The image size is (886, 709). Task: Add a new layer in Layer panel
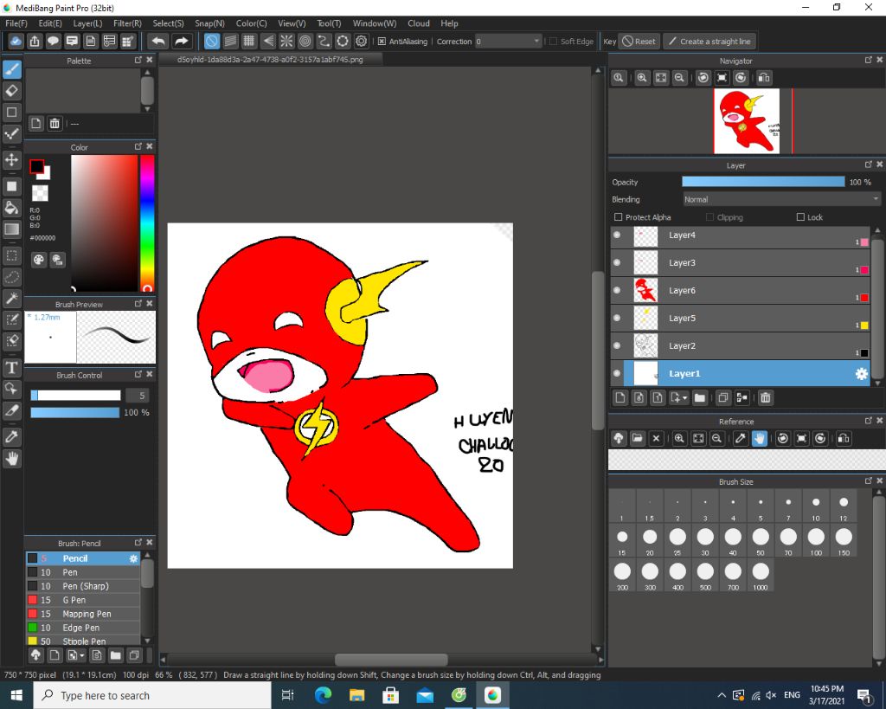(620, 398)
